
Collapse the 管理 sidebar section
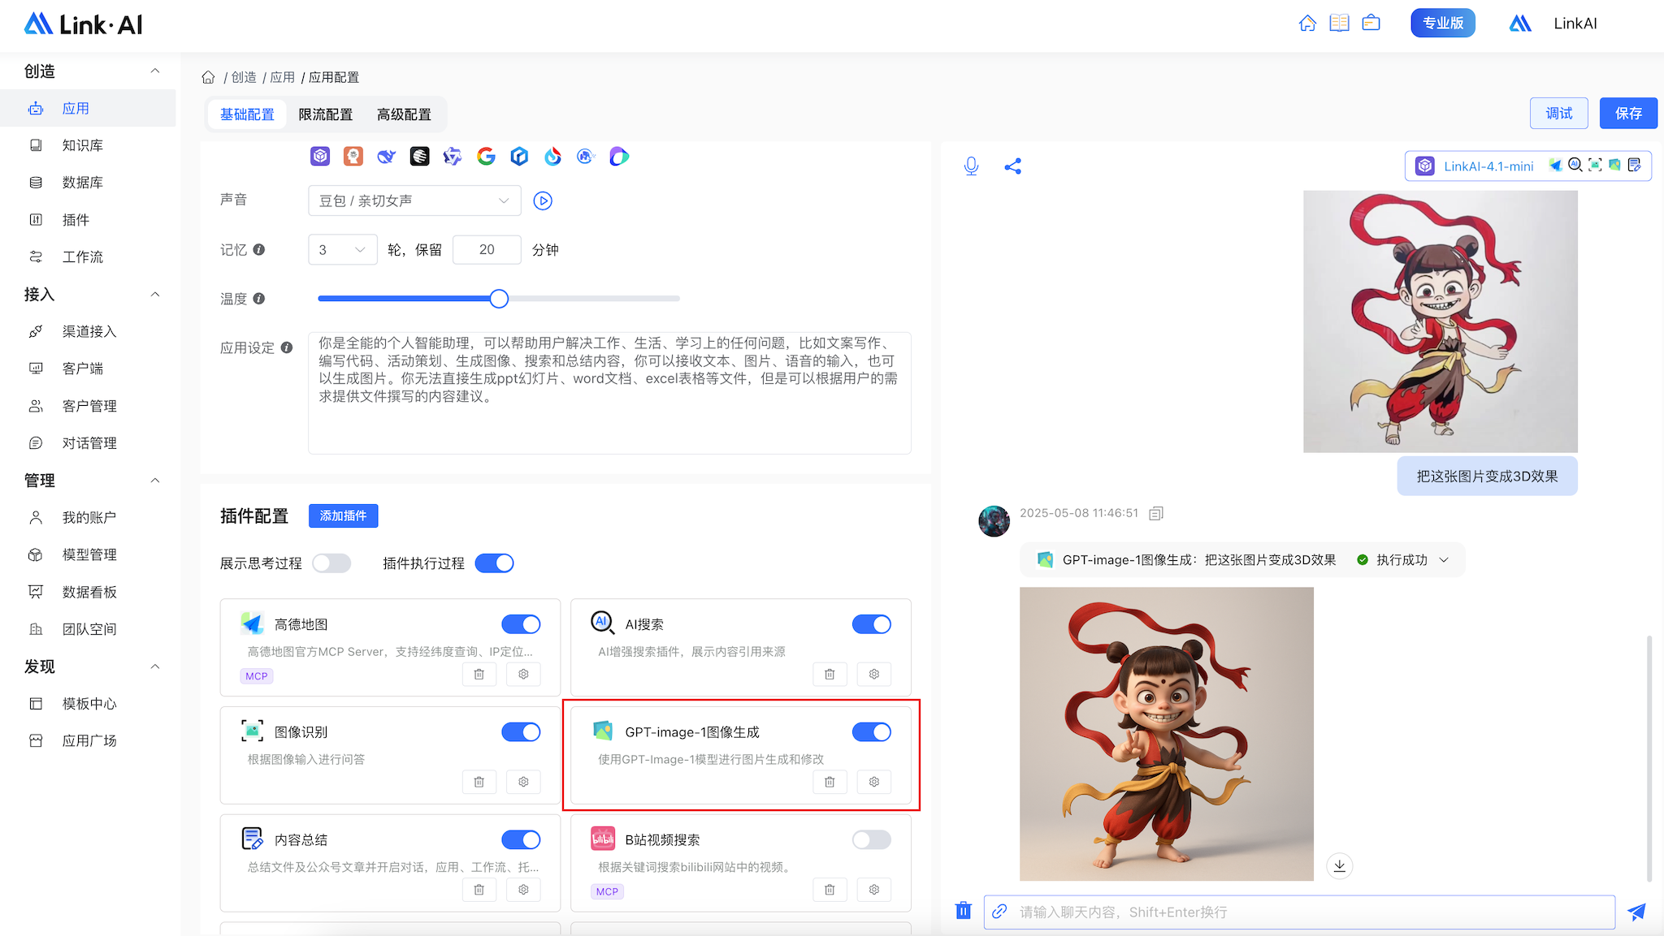155,481
